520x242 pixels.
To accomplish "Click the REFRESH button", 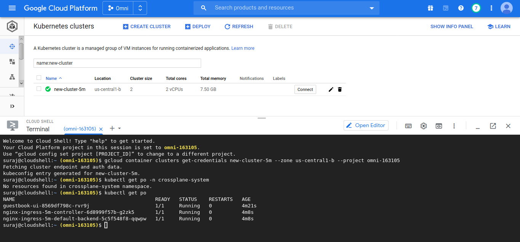I will (x=239, y=27).
